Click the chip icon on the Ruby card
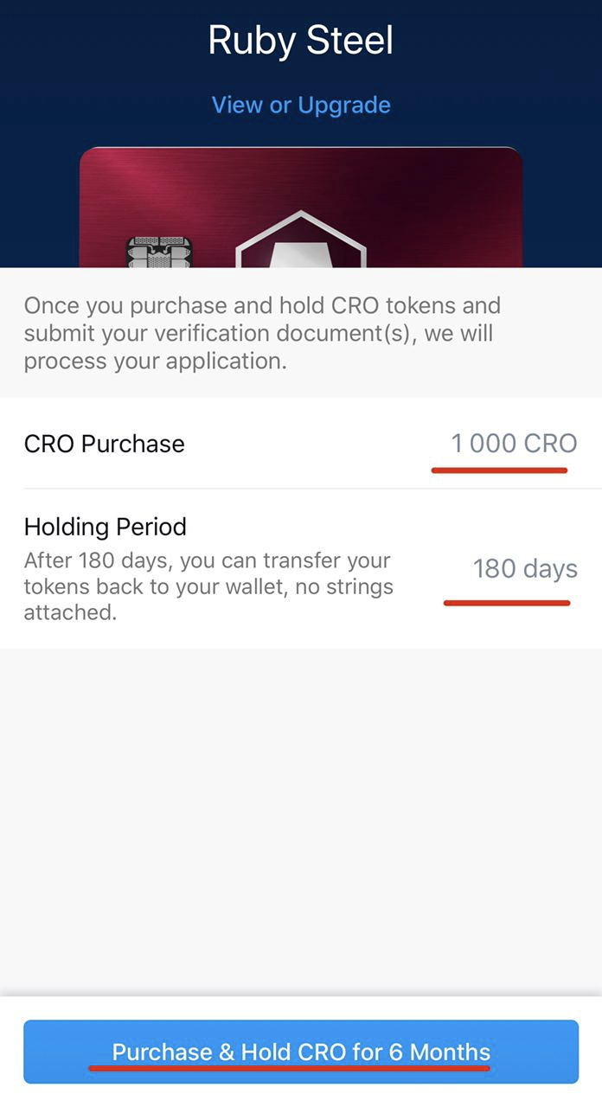 [159, 251]
